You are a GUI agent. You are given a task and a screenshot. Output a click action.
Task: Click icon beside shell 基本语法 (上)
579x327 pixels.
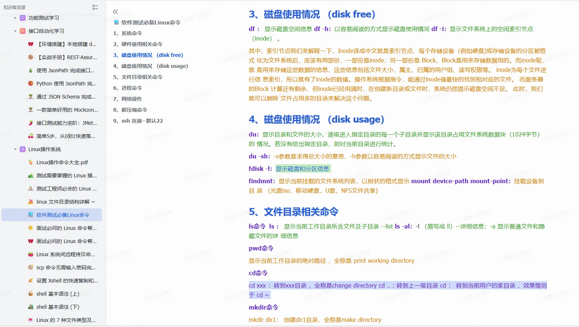pyautogui.click(x=31, y=294)
